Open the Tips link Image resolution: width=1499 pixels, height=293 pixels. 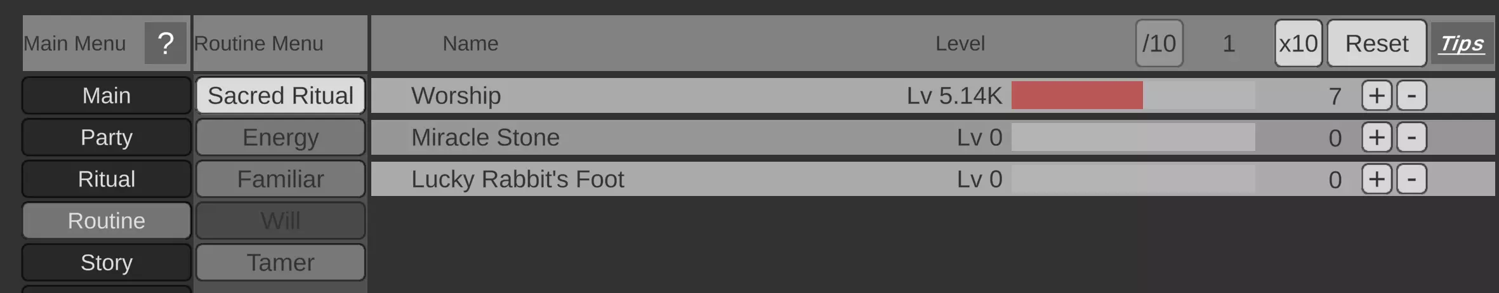pos(1462,43)
